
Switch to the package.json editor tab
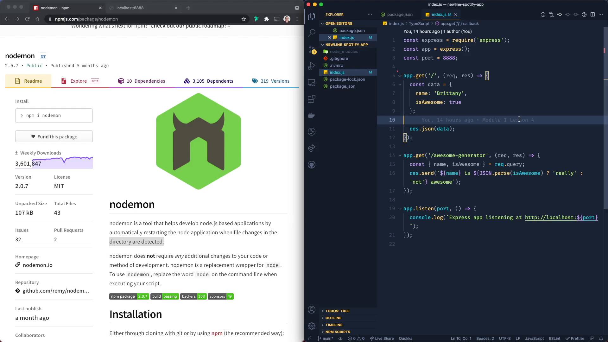tap(397, 15)
